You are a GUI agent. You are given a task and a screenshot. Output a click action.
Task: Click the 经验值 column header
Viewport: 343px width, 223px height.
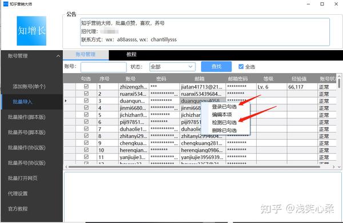click(x=299, y=79)
